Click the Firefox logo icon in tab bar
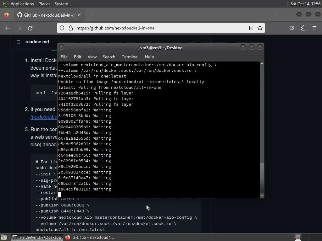 pyautogui.click(x=6, y=15)
